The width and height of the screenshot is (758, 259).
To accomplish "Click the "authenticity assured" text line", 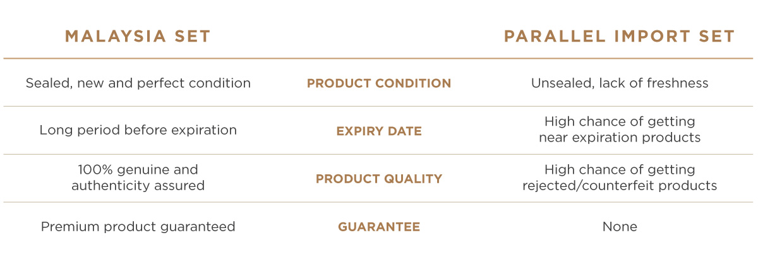I will tap(138, 186).
